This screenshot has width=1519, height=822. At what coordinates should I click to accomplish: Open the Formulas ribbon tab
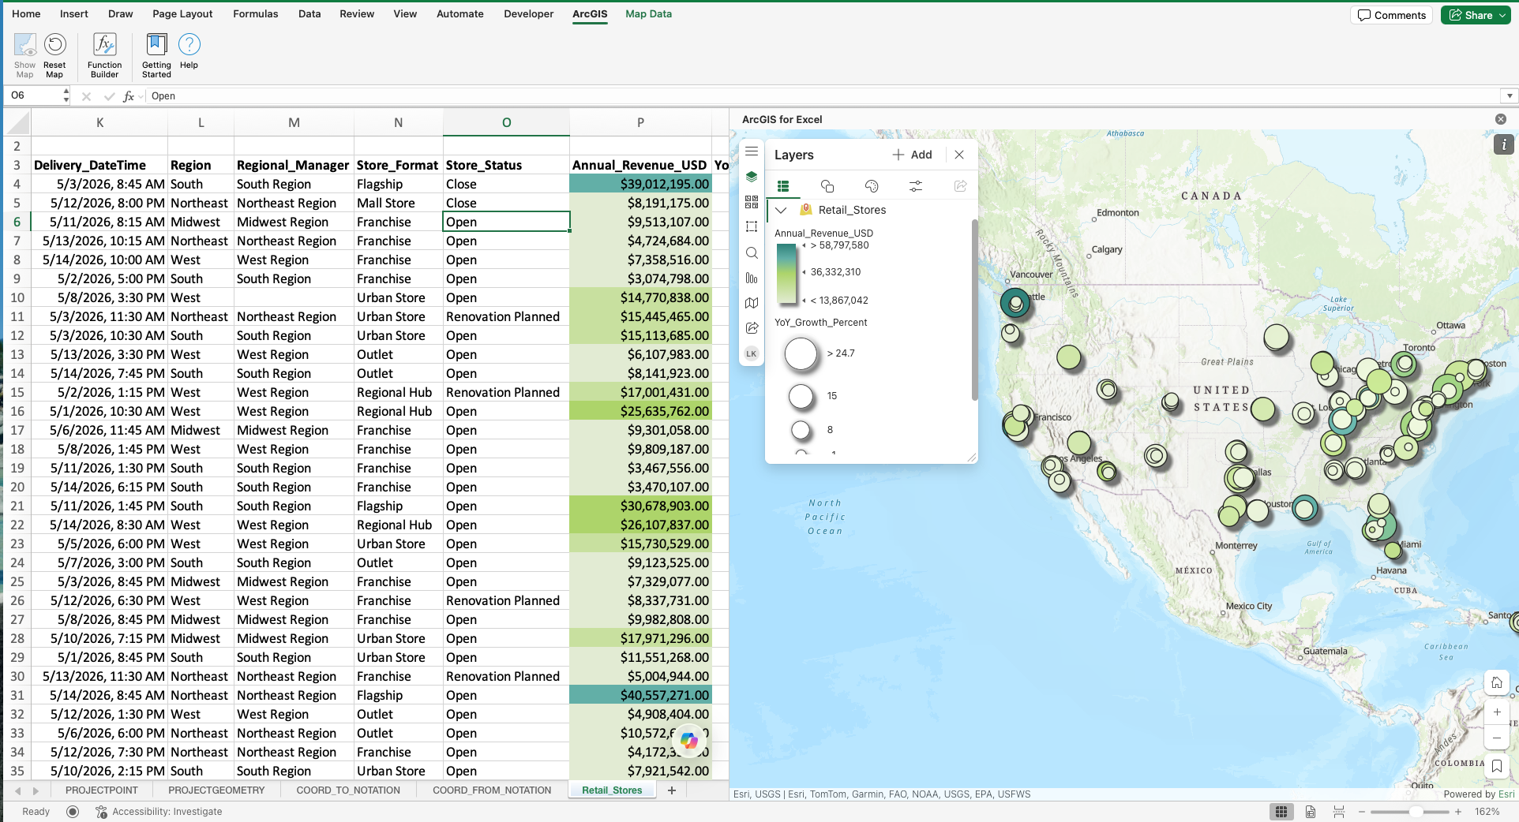click(256, 14)
